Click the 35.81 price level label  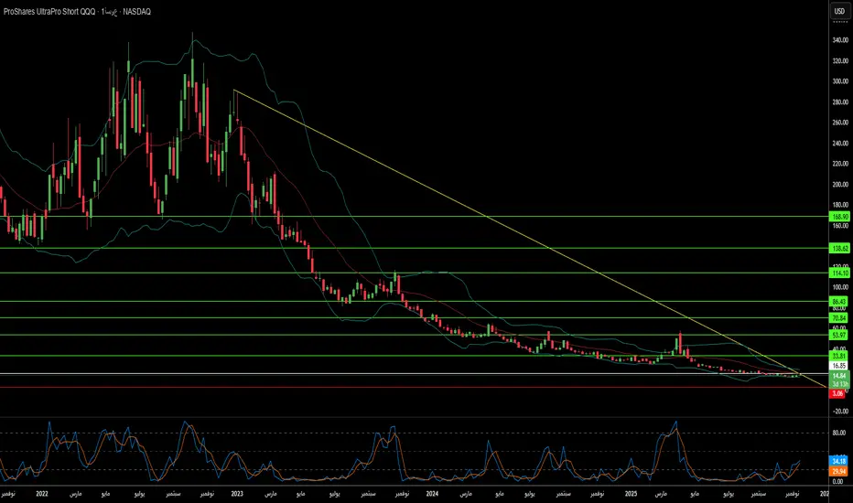[x=839, y=355]
